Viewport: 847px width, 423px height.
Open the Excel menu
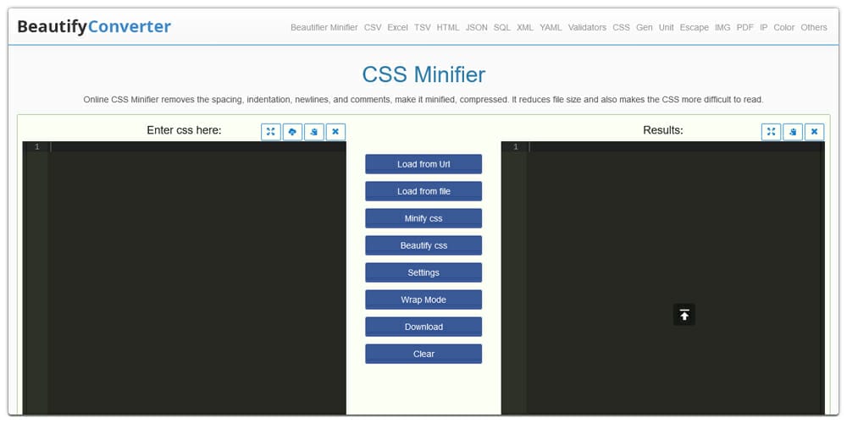397,28
